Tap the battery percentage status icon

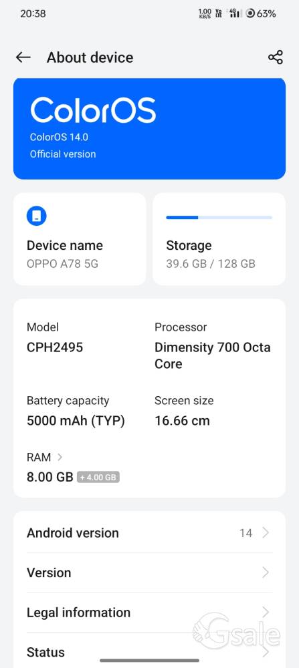pyautogui.click(x=261, y=13)
